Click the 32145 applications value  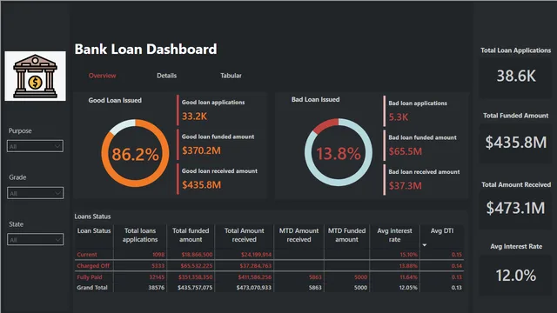pyautogui.click(x=157, y=277)
